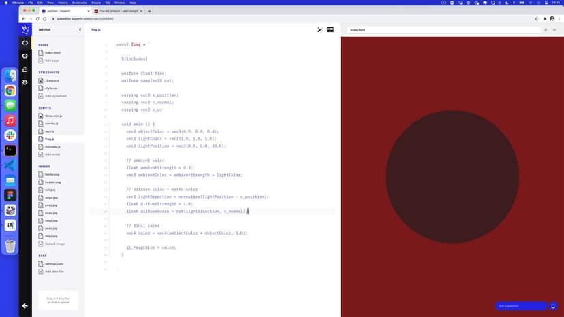Click the preview URL field index.html
The width and height of the screenshot is (564, 317).
pos(443,30)
